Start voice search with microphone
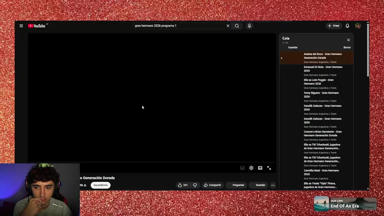This screenshot has height=216, width=384. (x=249, y=26)
